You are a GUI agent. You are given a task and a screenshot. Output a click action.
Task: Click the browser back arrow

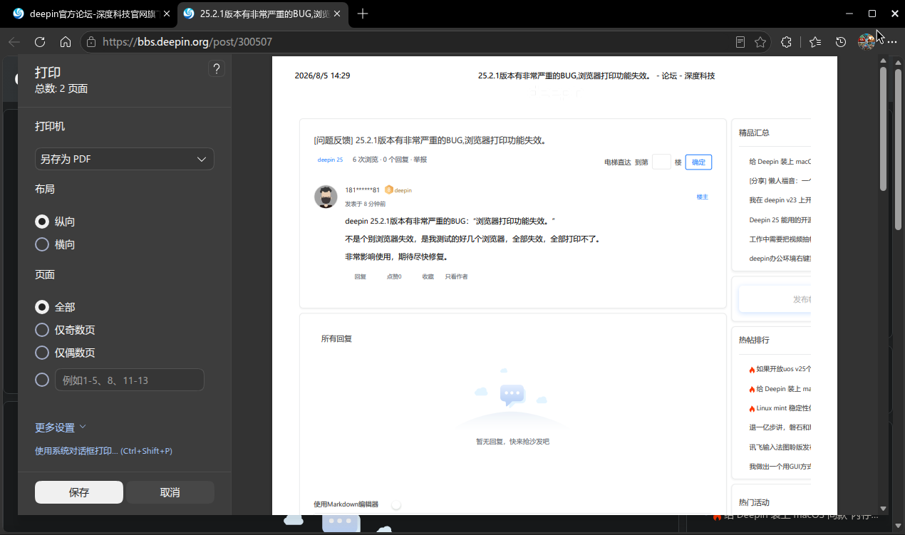pos(14,42)
